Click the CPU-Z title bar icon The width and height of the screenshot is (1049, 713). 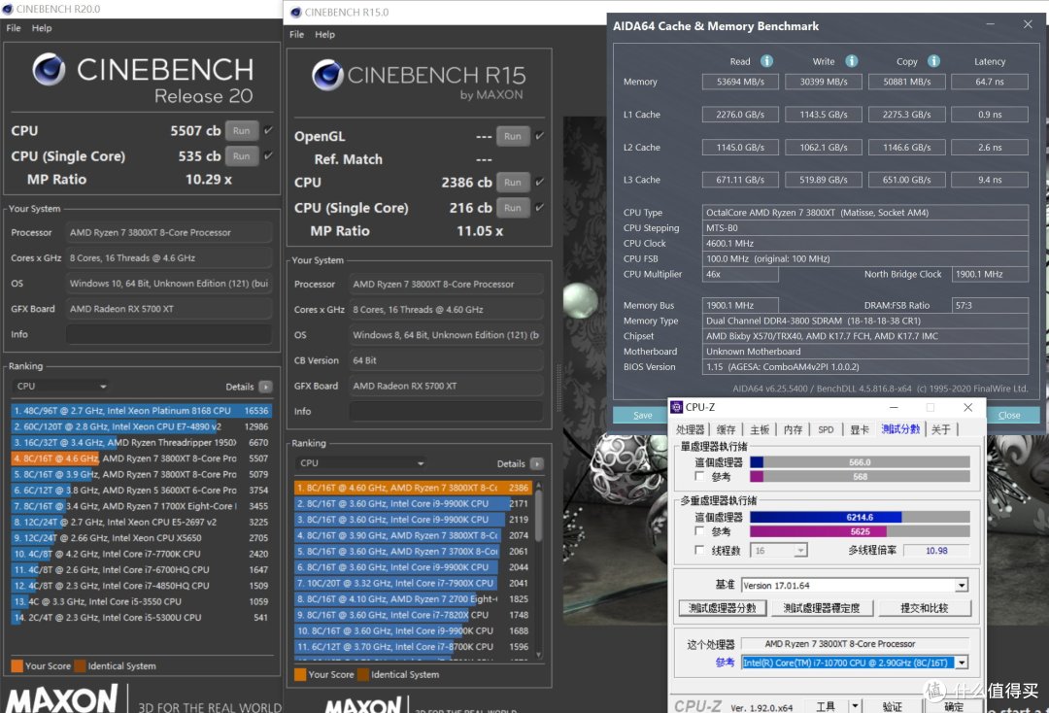677,407
